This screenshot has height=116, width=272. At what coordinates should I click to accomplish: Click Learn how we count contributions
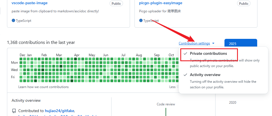(43, 87)
